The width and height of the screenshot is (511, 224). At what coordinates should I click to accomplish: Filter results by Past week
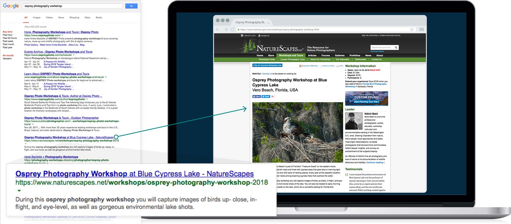[x=8, y=41]
